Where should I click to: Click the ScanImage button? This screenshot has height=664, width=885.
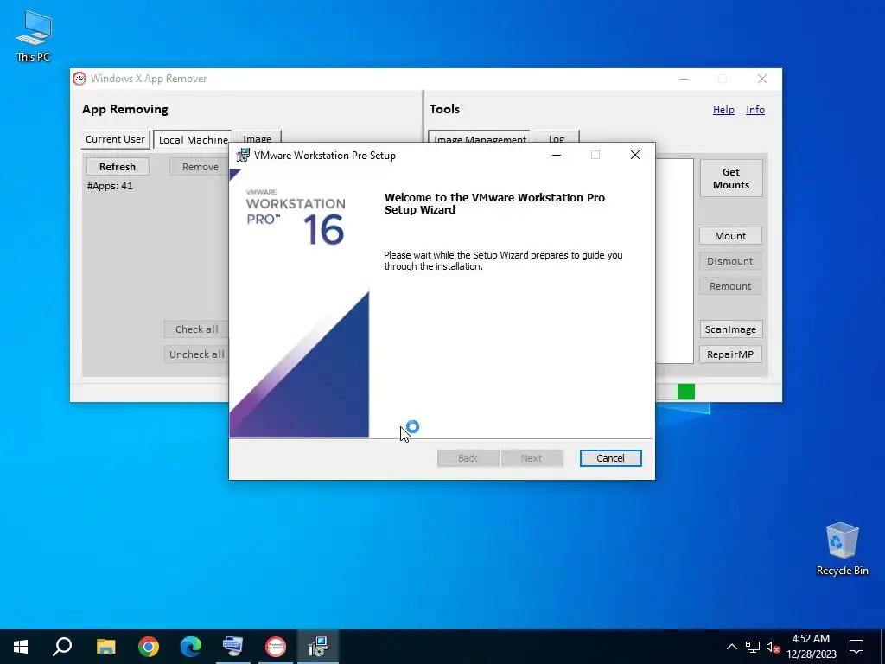pos(730,329)
